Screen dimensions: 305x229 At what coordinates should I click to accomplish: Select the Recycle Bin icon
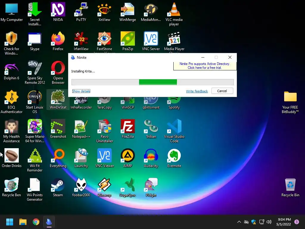[290, 187]
